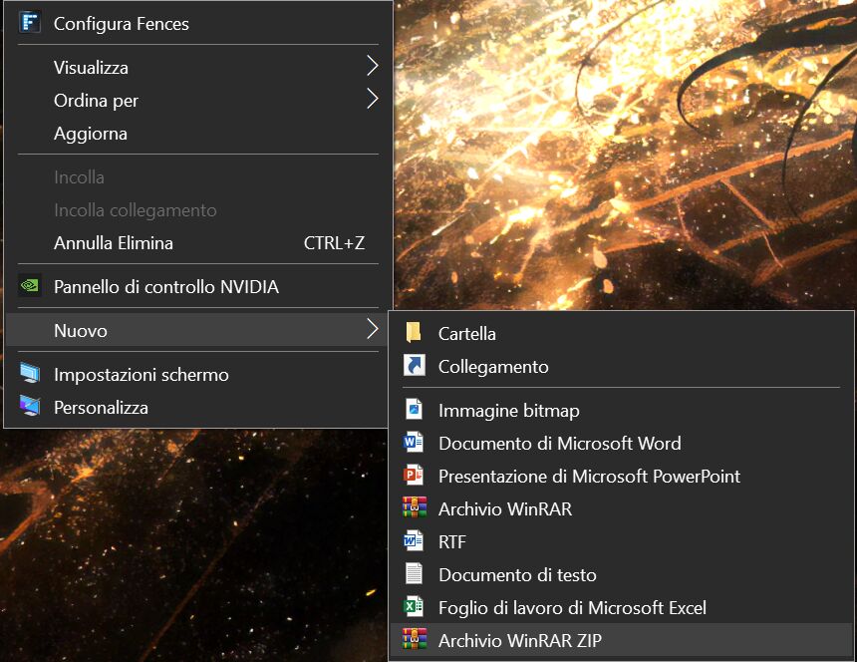Open the Visualizza menu entry

(x=196, y=67)
